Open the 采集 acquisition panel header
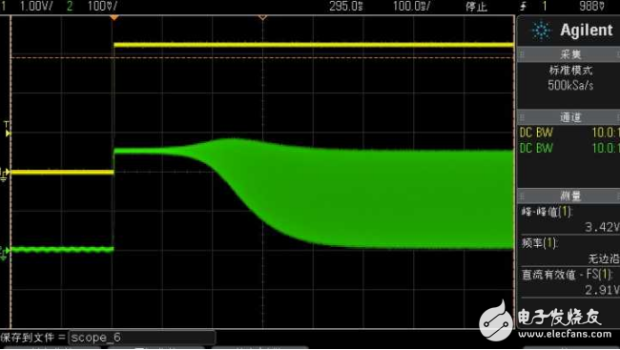Viewport: 620px width, 350px height. (568, 54)
